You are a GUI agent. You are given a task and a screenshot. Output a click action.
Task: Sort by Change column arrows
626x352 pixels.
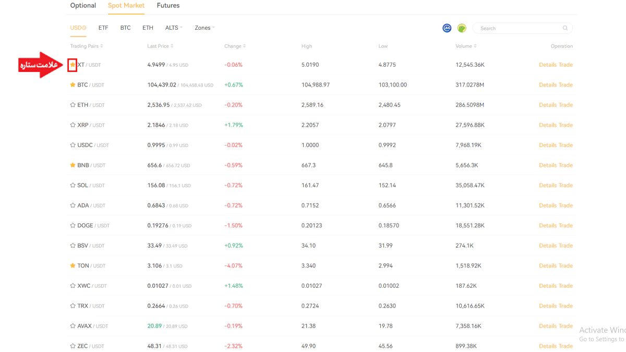244,46
